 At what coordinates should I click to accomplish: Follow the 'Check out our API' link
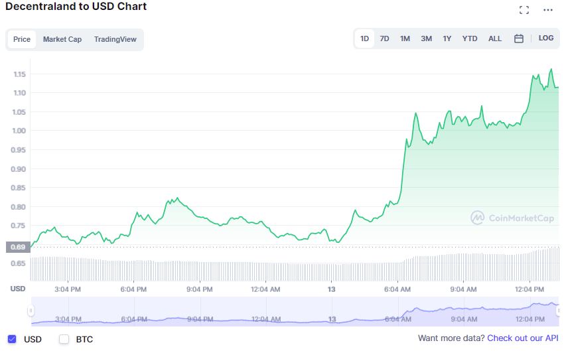(x=523, y=338)
